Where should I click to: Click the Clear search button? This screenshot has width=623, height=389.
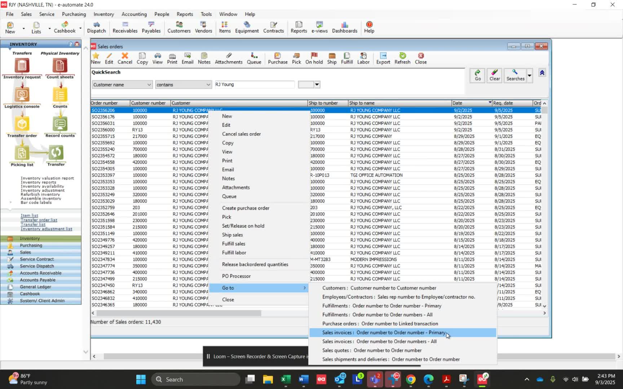coord(495,76)
